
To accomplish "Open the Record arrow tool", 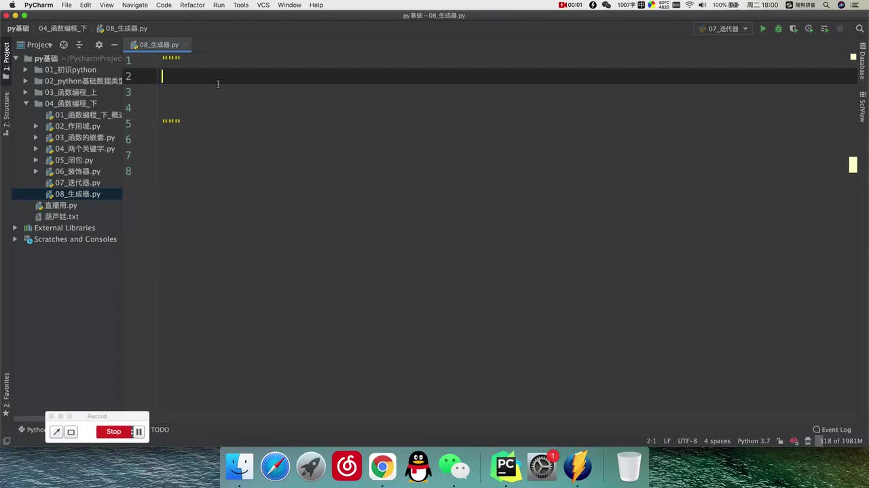I will (x=56, y=432).
